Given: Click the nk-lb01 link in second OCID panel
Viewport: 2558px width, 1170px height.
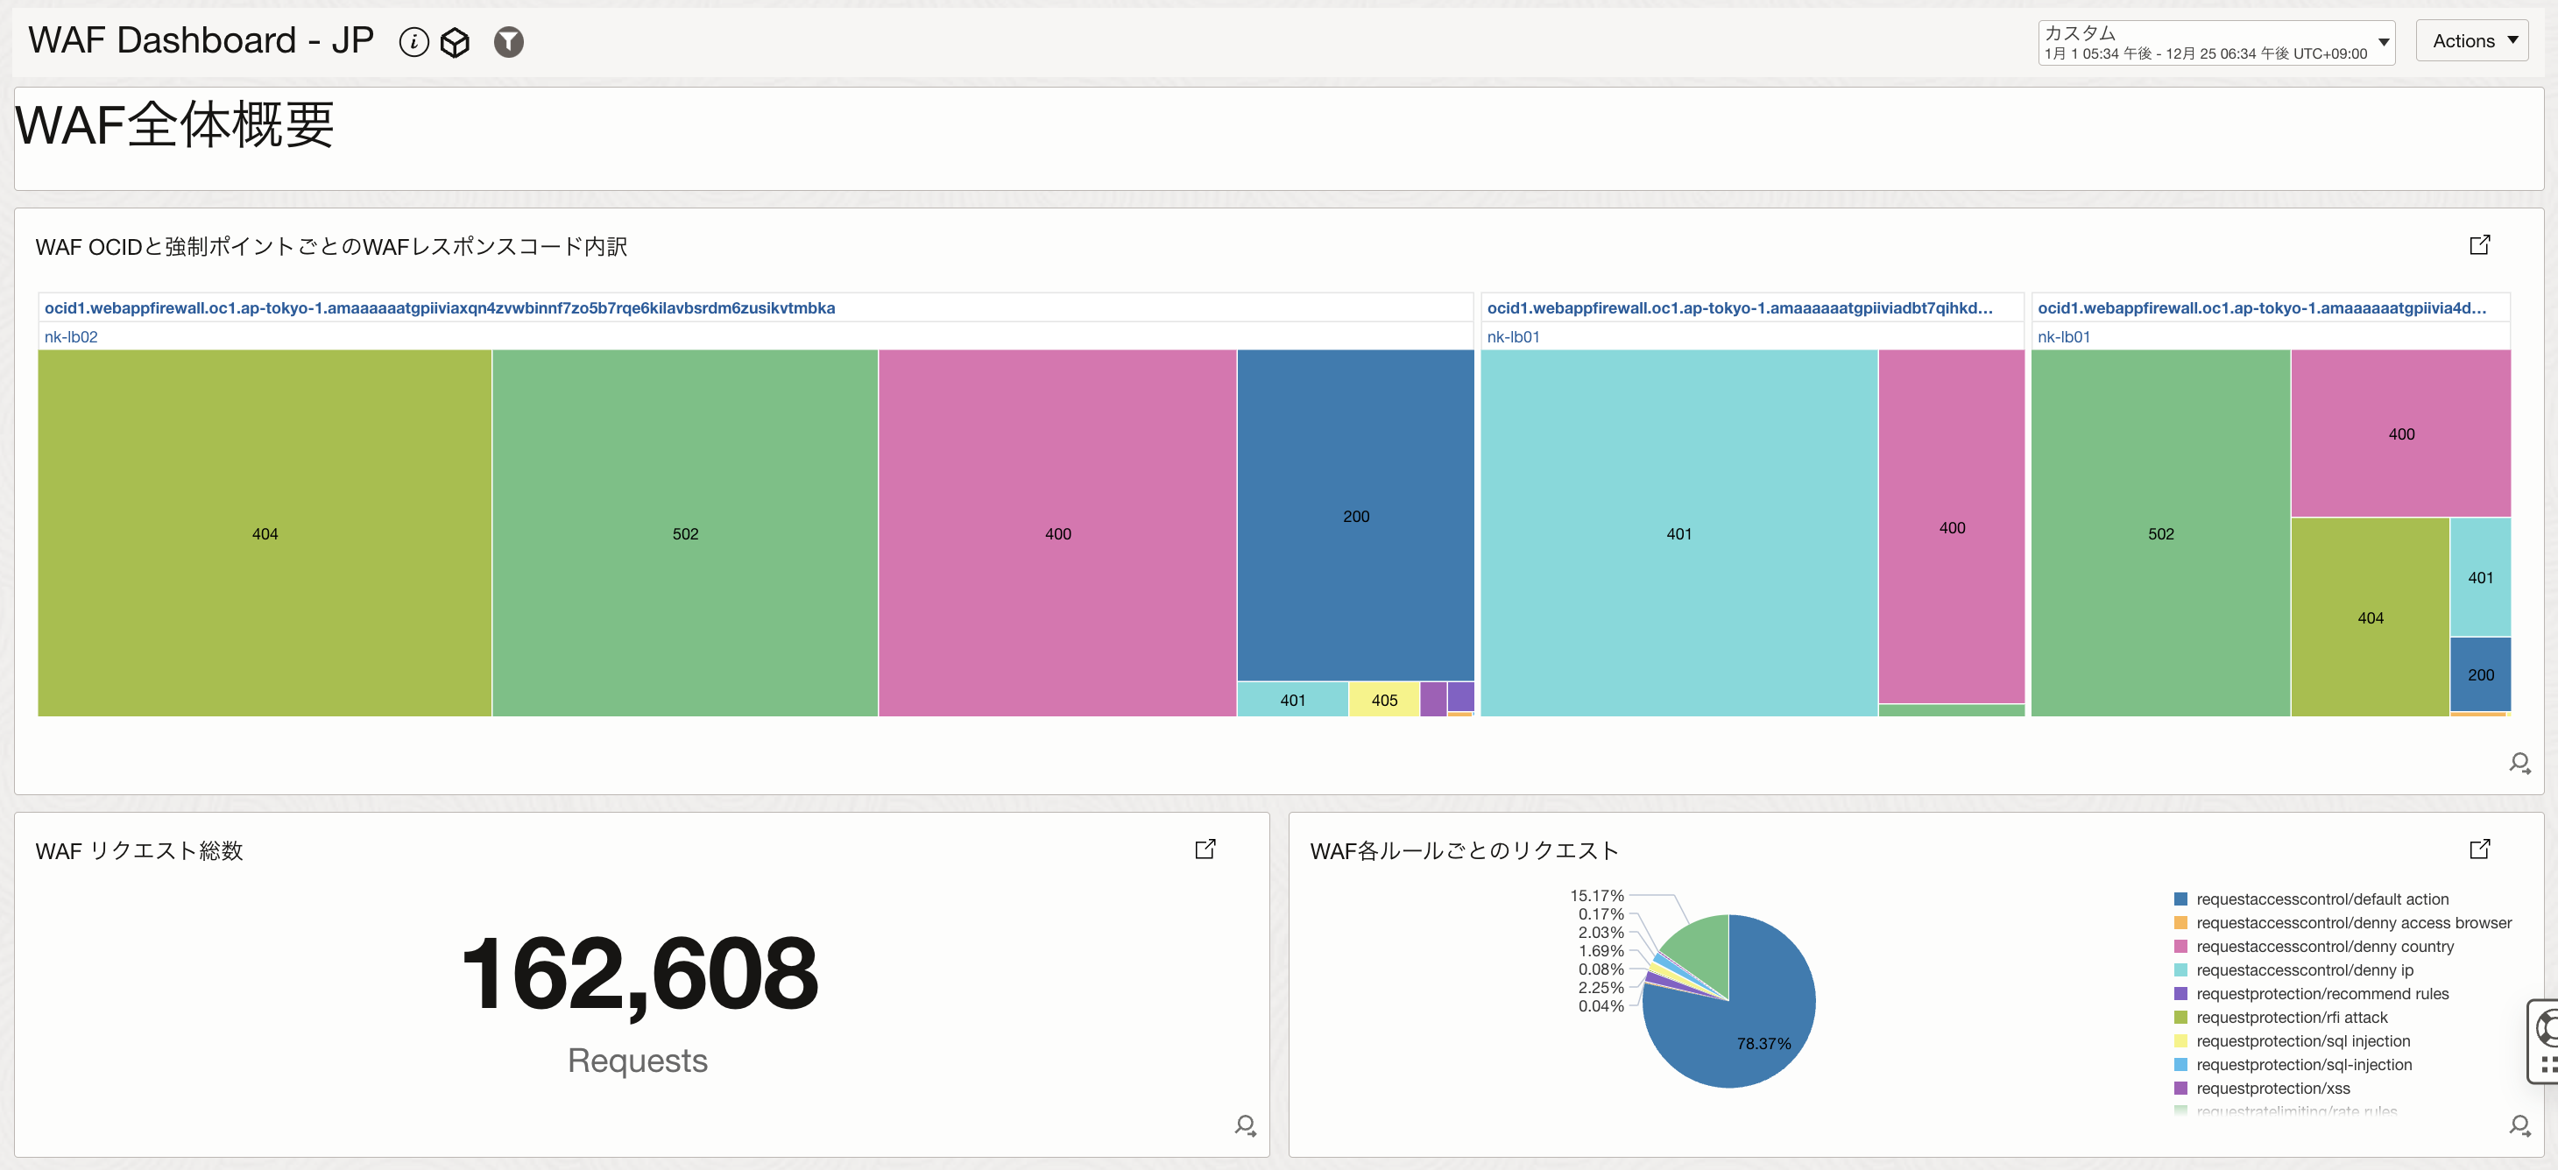Looking at the screenshot, I should tap(1512, 336).
